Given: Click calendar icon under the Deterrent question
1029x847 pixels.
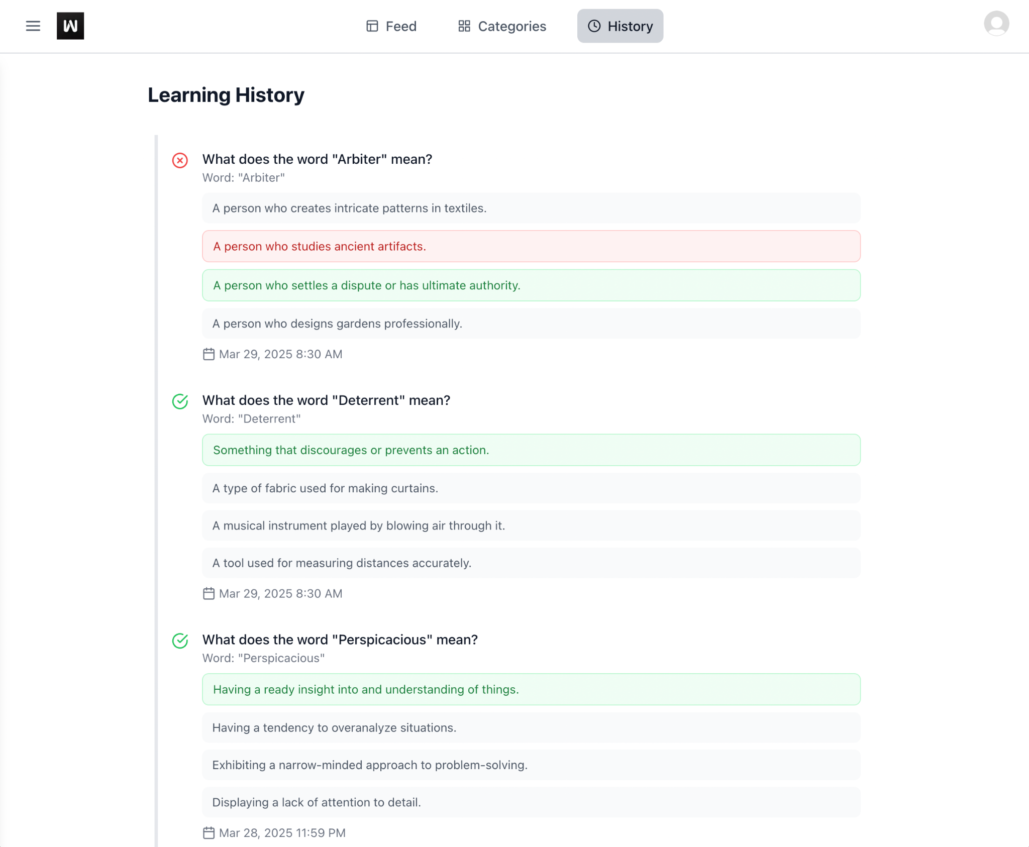Looking at the screenshot, I should pos(209,593).
